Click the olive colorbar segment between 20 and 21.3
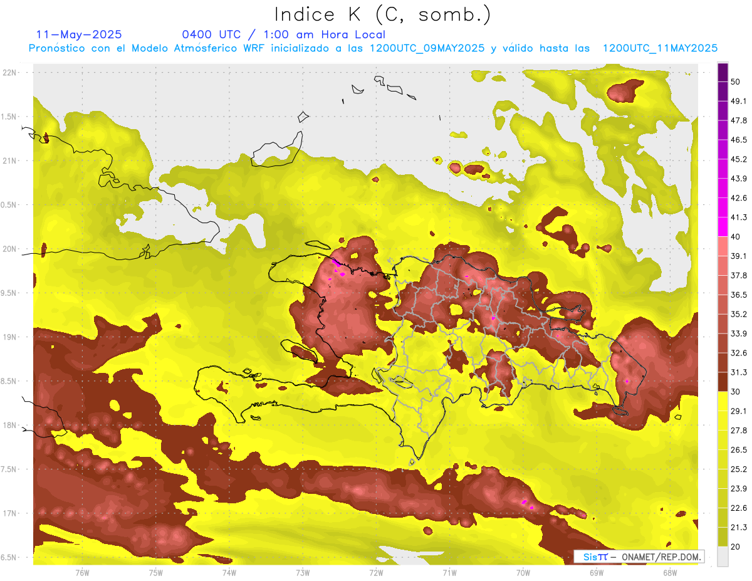 tap(723, 537)
